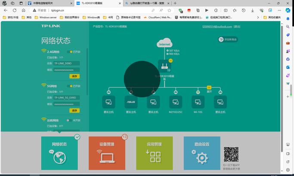
Task: Open a new browser tab
Action: point(175,3)
